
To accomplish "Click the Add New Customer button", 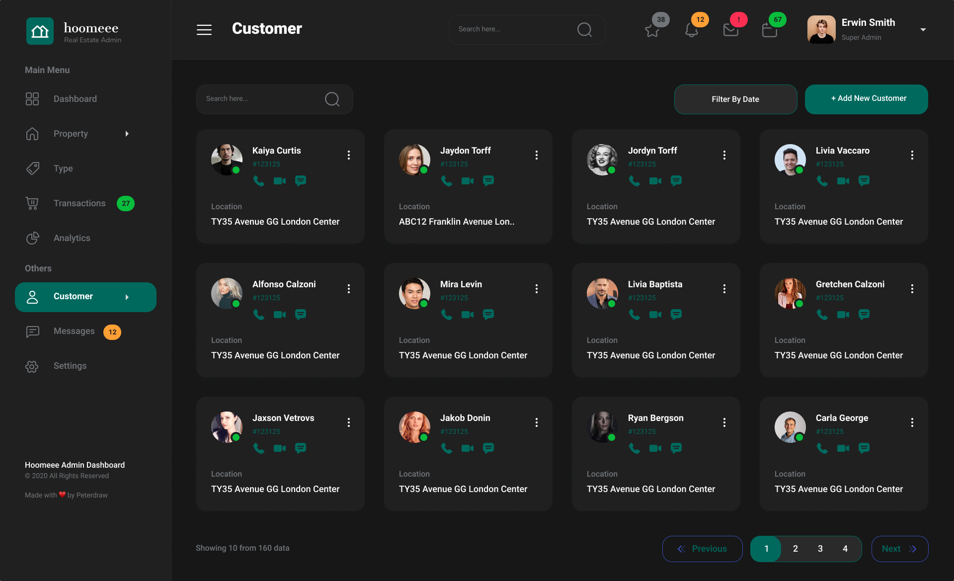I will click(x=866, y=99).
